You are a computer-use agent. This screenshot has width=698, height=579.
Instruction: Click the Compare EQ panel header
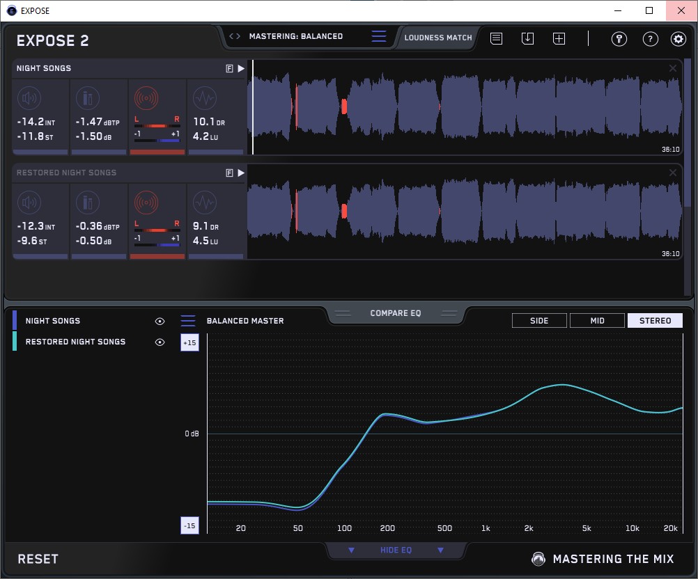(x=395, y=313)
